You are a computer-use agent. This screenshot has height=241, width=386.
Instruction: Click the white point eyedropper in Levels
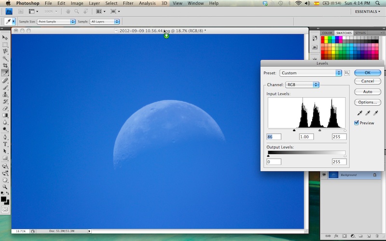click(x=375, y=113)
